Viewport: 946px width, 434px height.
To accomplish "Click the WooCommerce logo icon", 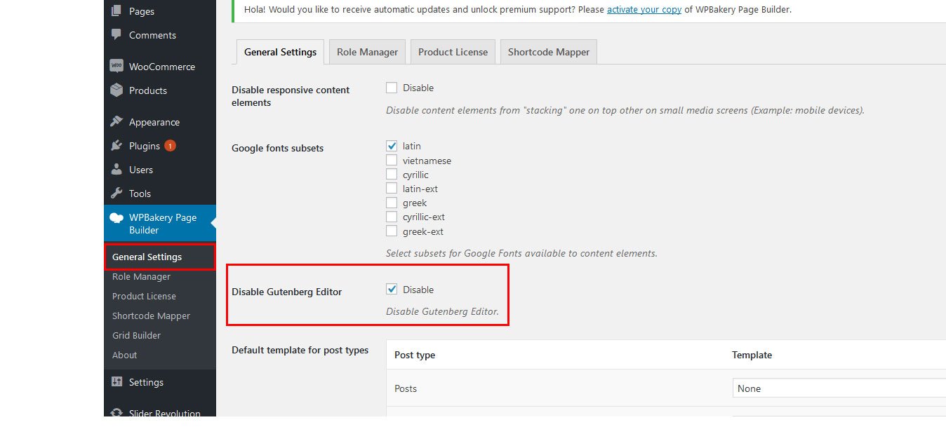I will point(116,67).
